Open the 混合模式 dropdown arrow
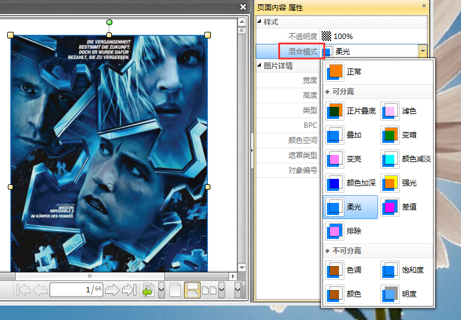This screenshot has height=320, width=461. (x=423, y=51)
